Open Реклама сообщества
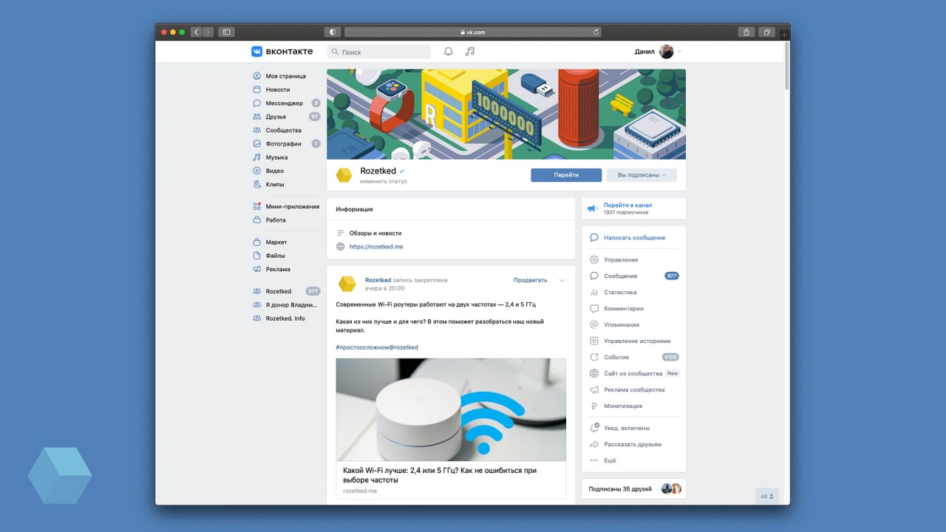This screenshot has width=946, height=532. 634,390
